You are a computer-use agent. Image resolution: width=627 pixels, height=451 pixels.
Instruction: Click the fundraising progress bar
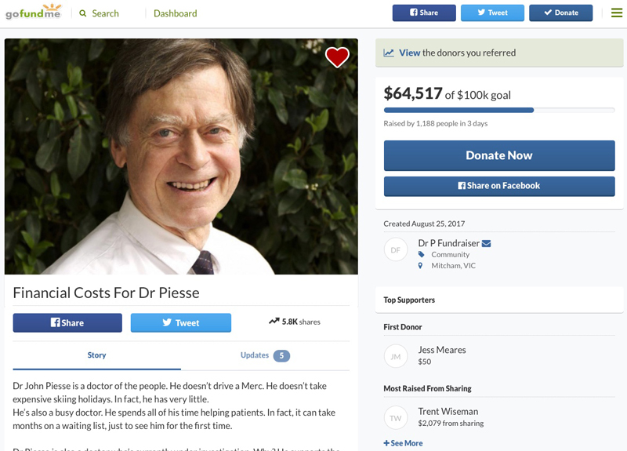click(x=499, y=111)
